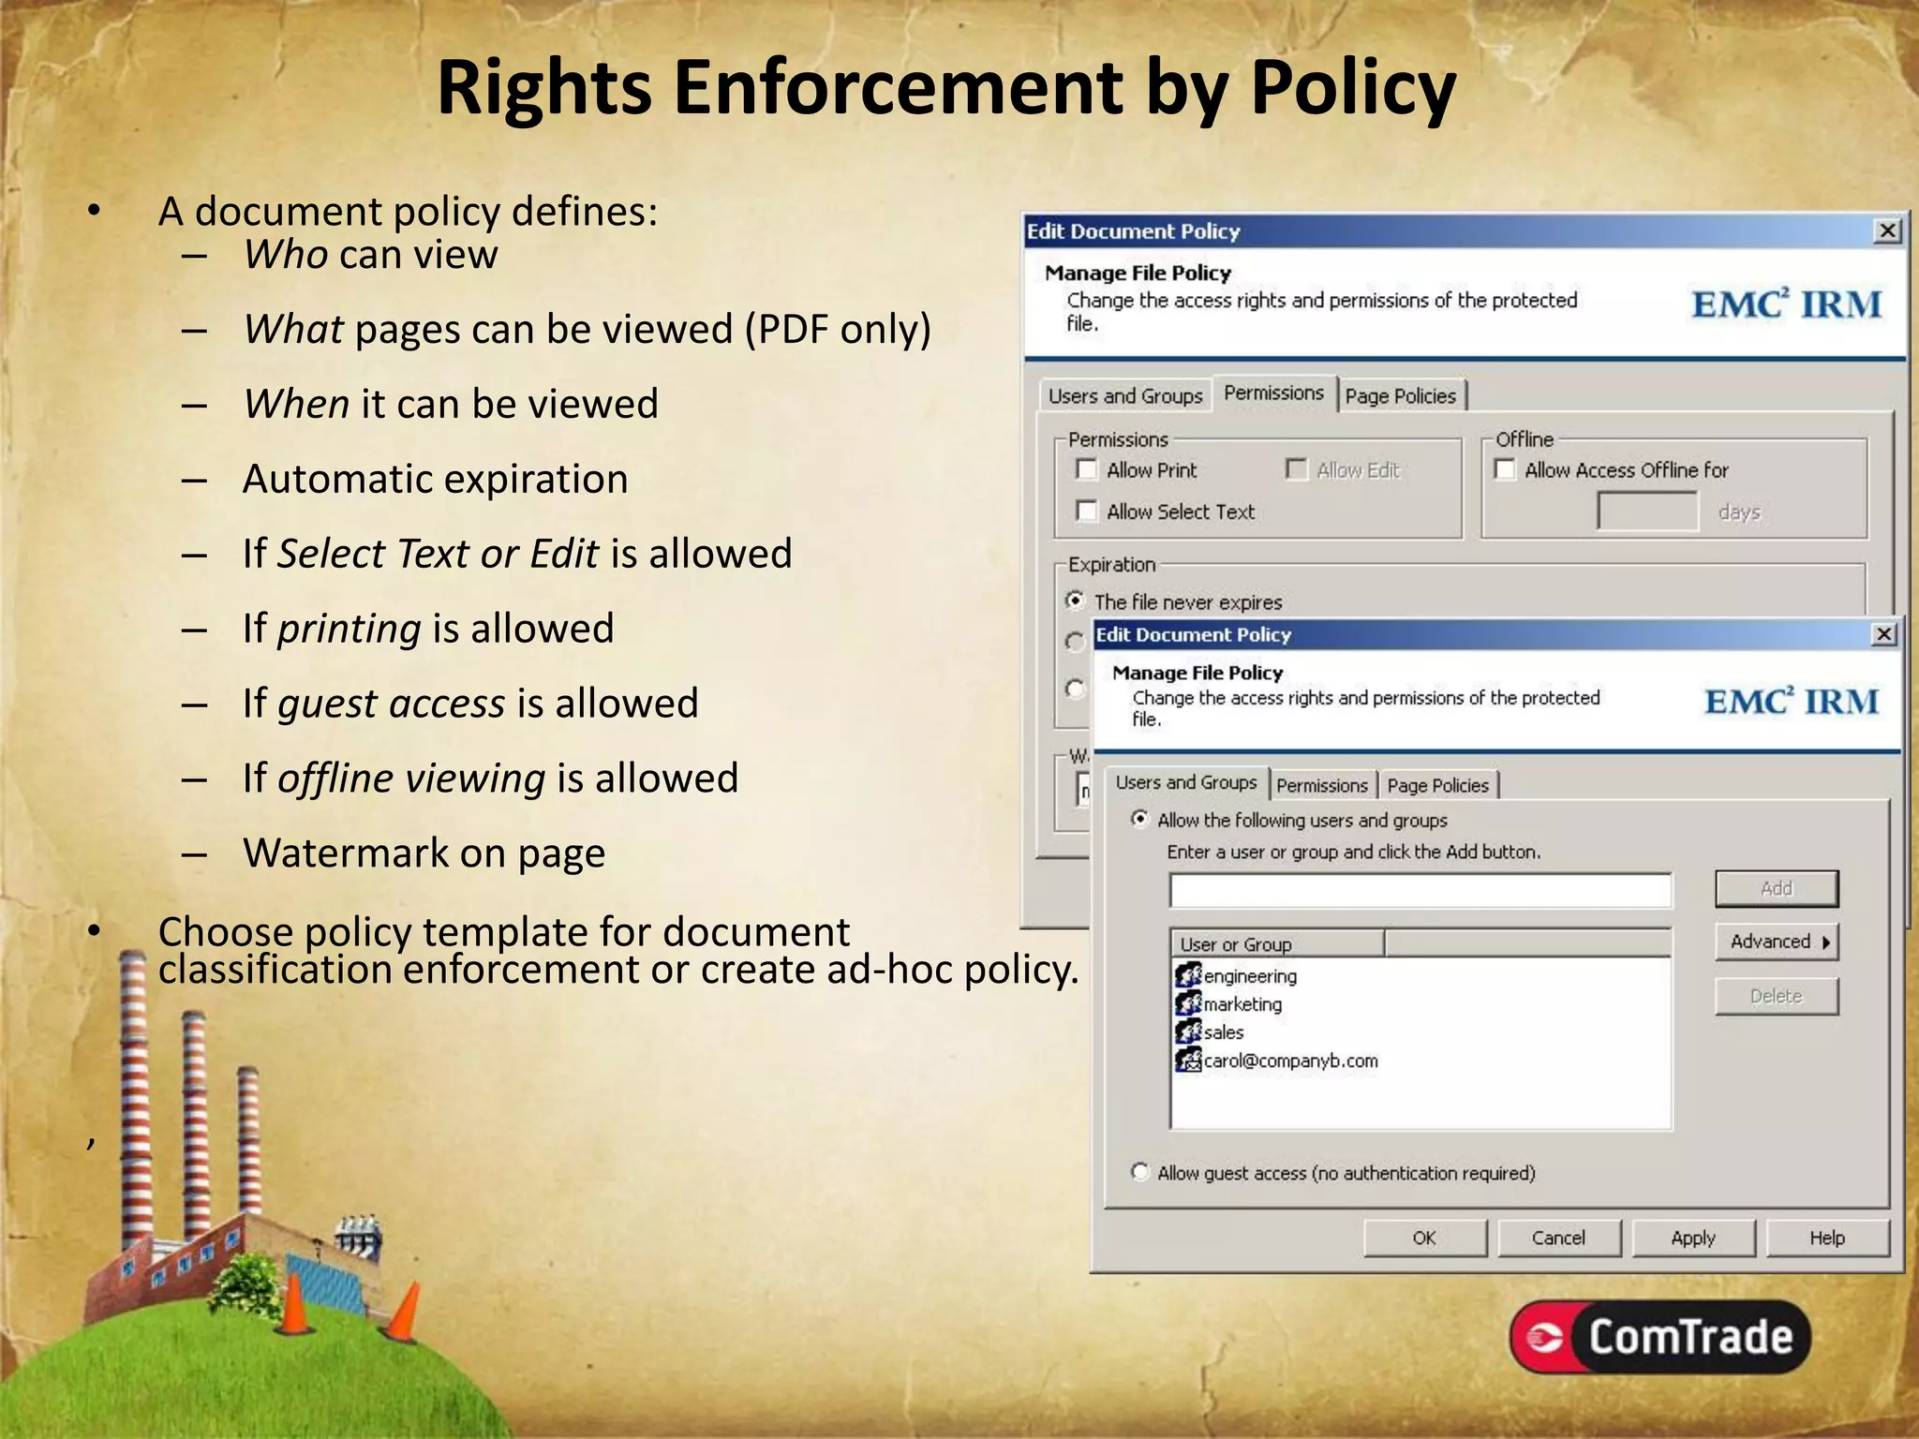Click the EMC IRM logo in front dialog
The height and width of the screenshot is (1439, 1919).
tap(1791, 702)
